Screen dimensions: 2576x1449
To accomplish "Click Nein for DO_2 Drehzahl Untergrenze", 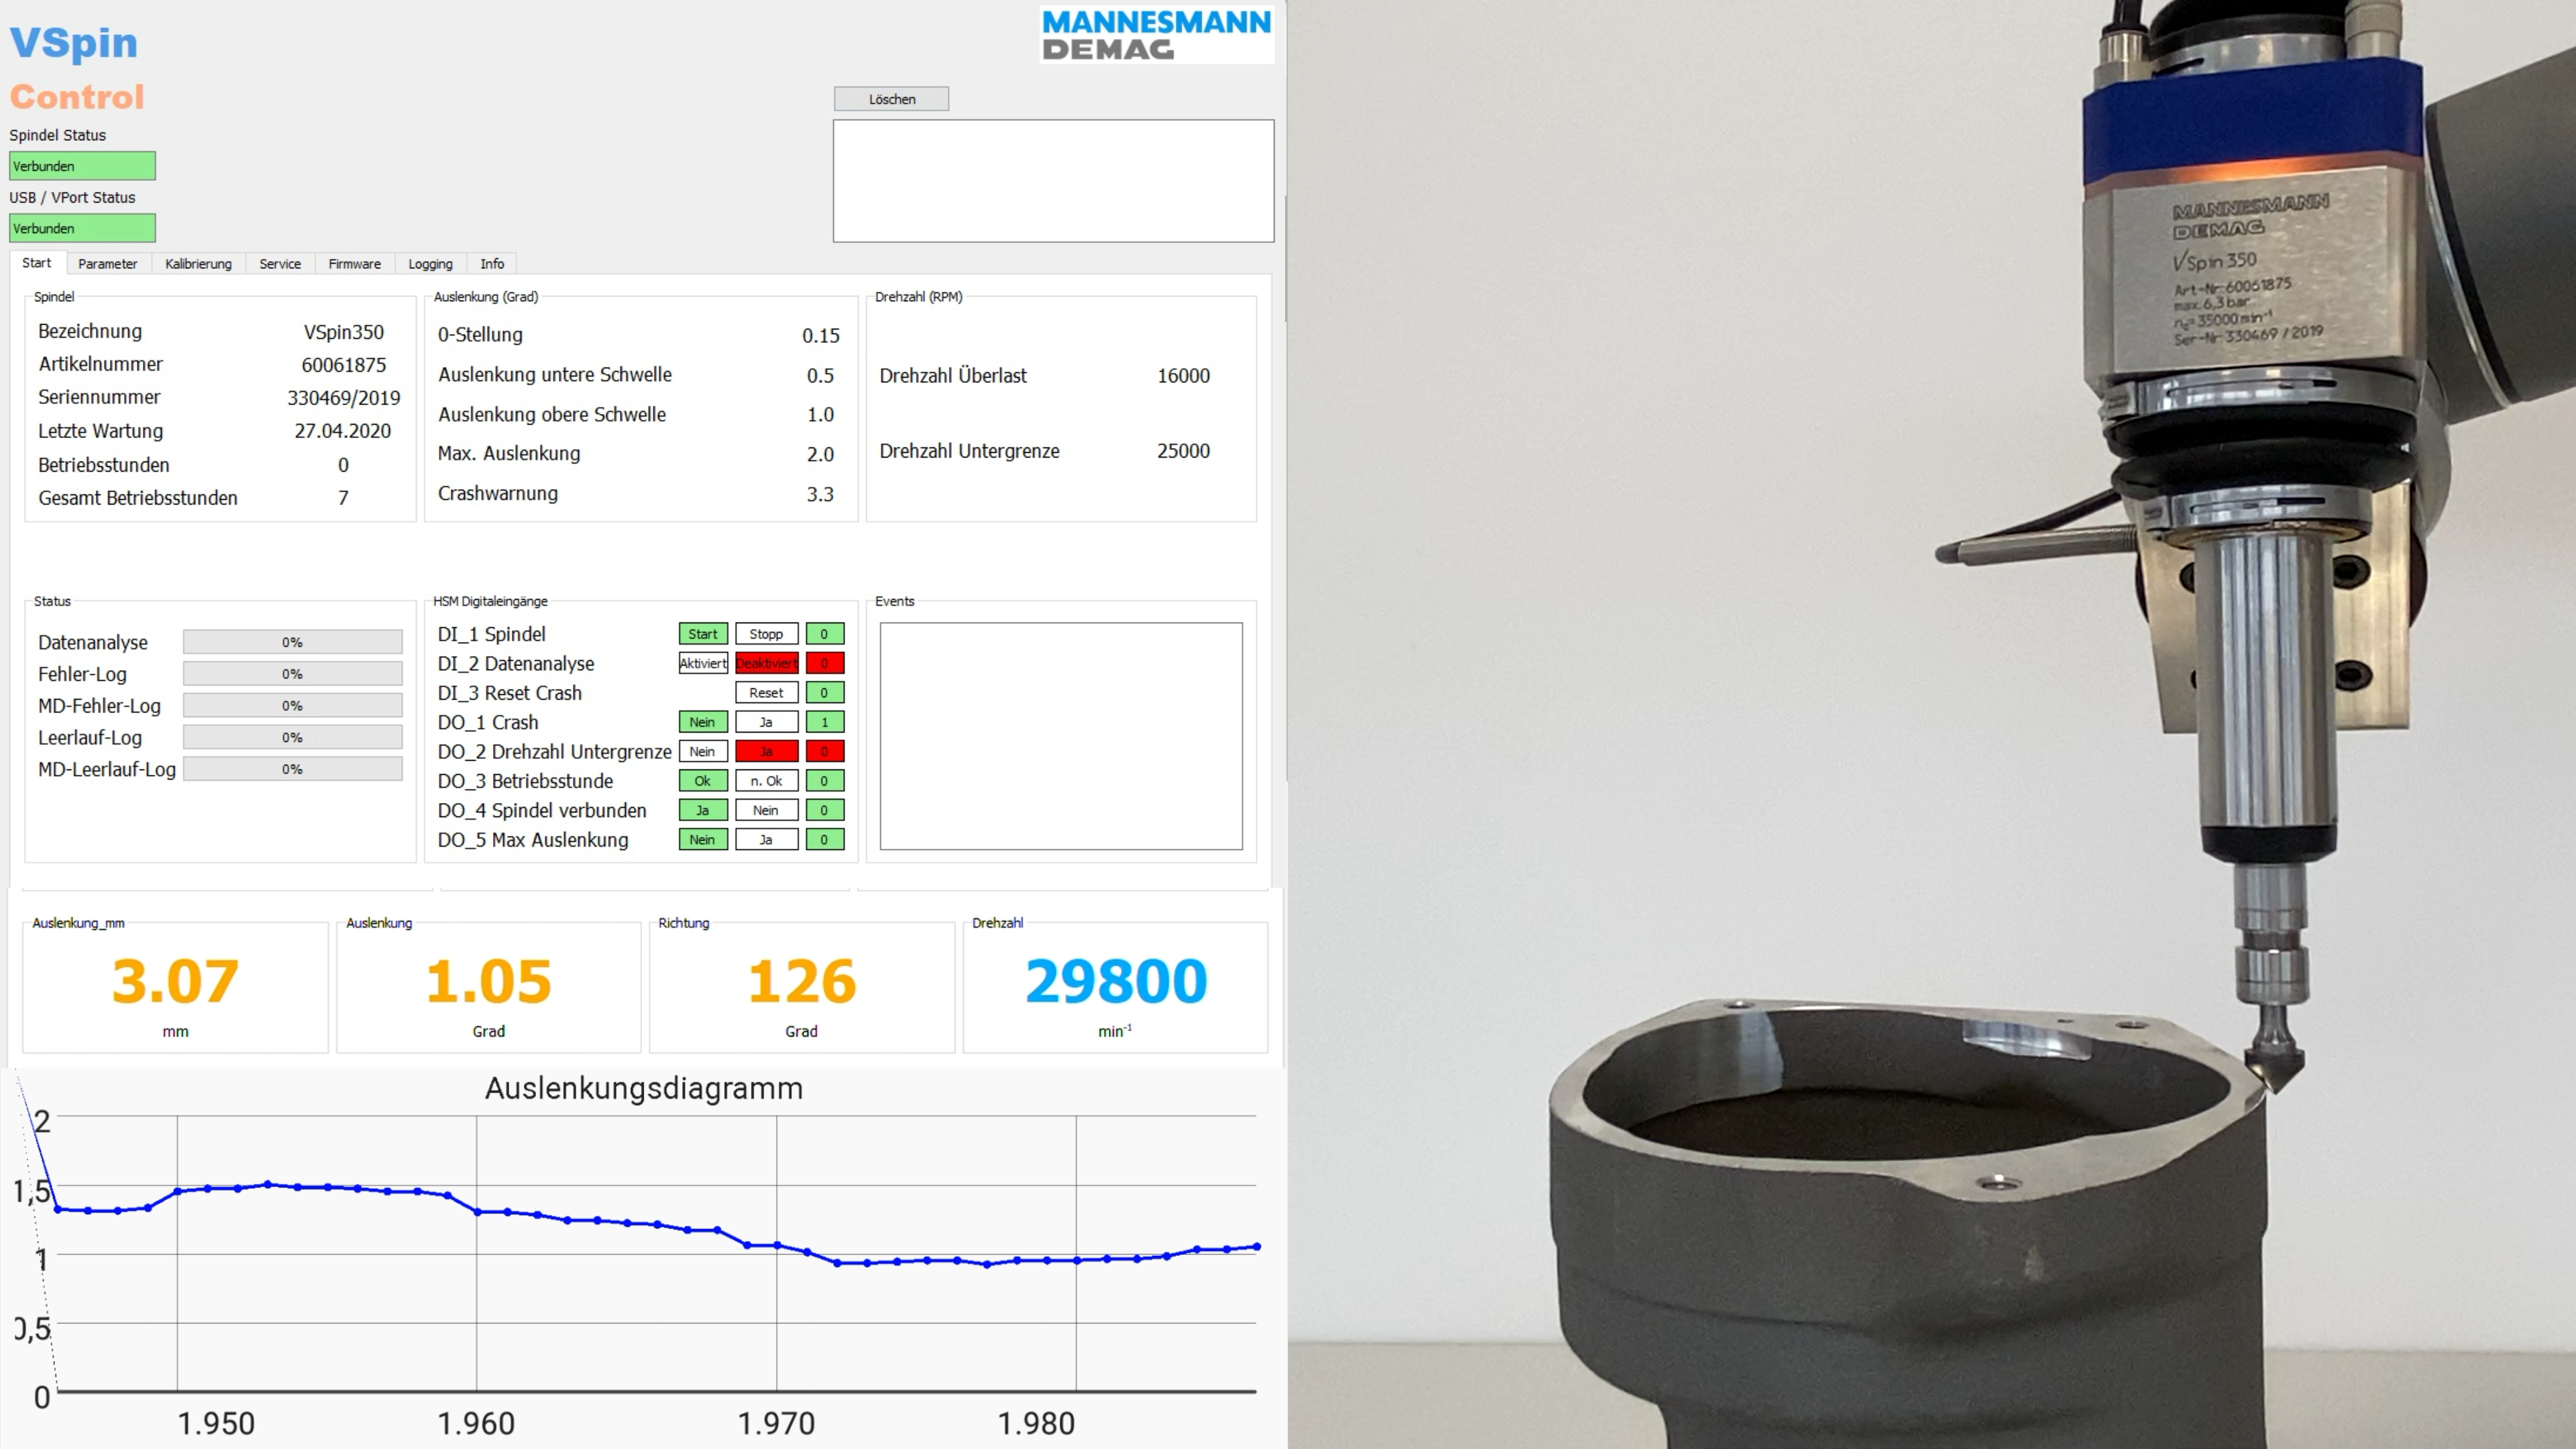I will click(703, 751).
